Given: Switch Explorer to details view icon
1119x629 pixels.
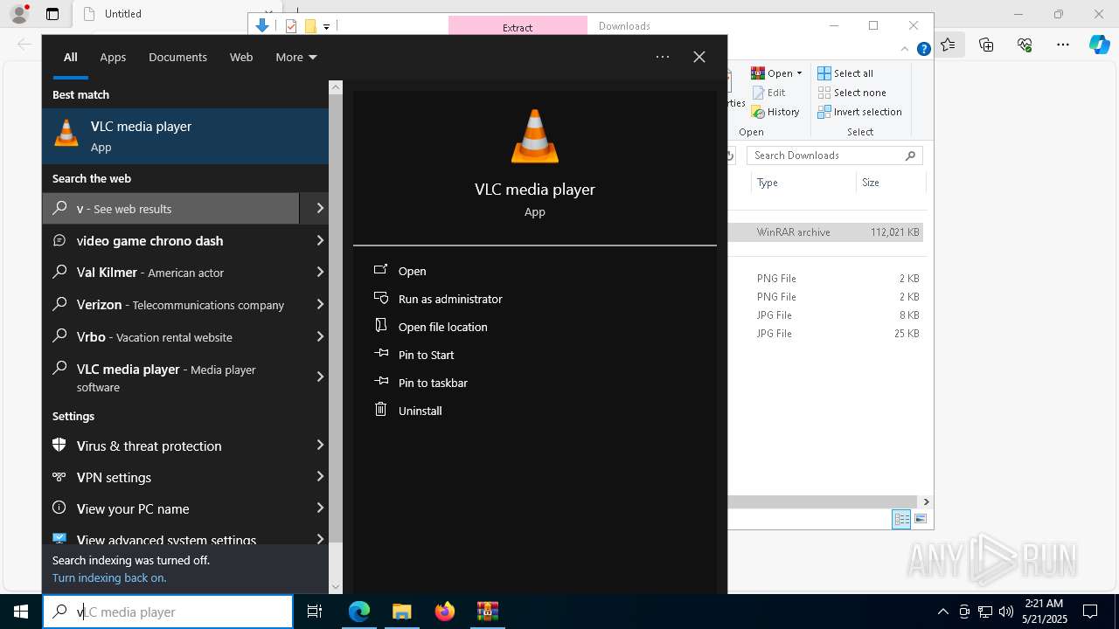Looking at the screenshot, I should pyautogui.click(x=901, y=519).
